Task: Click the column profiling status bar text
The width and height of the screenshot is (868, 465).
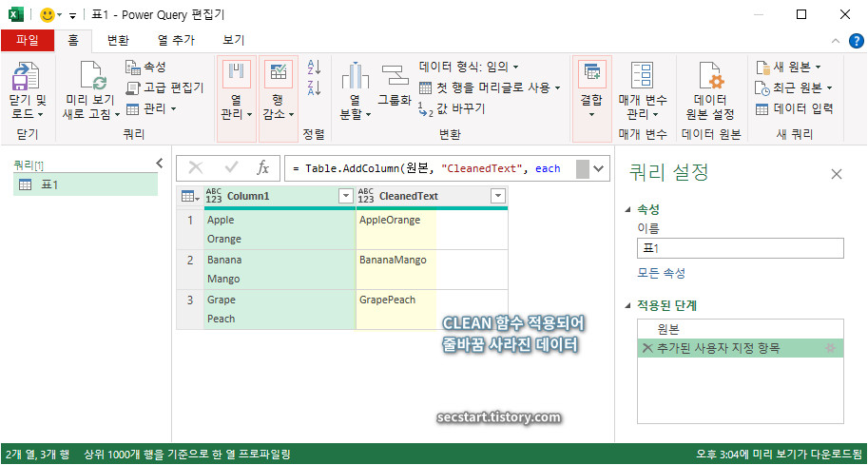Action: pos(187,455)
